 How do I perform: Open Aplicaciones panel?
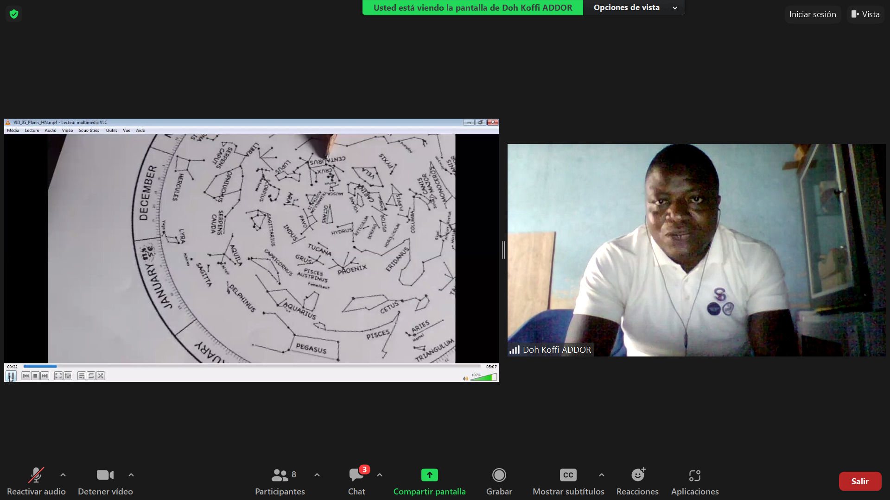click(x=695, y=481)
